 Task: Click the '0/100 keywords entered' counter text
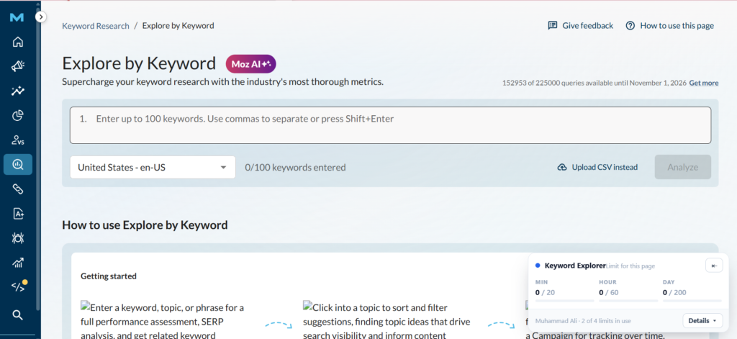(x=295, y=168)
